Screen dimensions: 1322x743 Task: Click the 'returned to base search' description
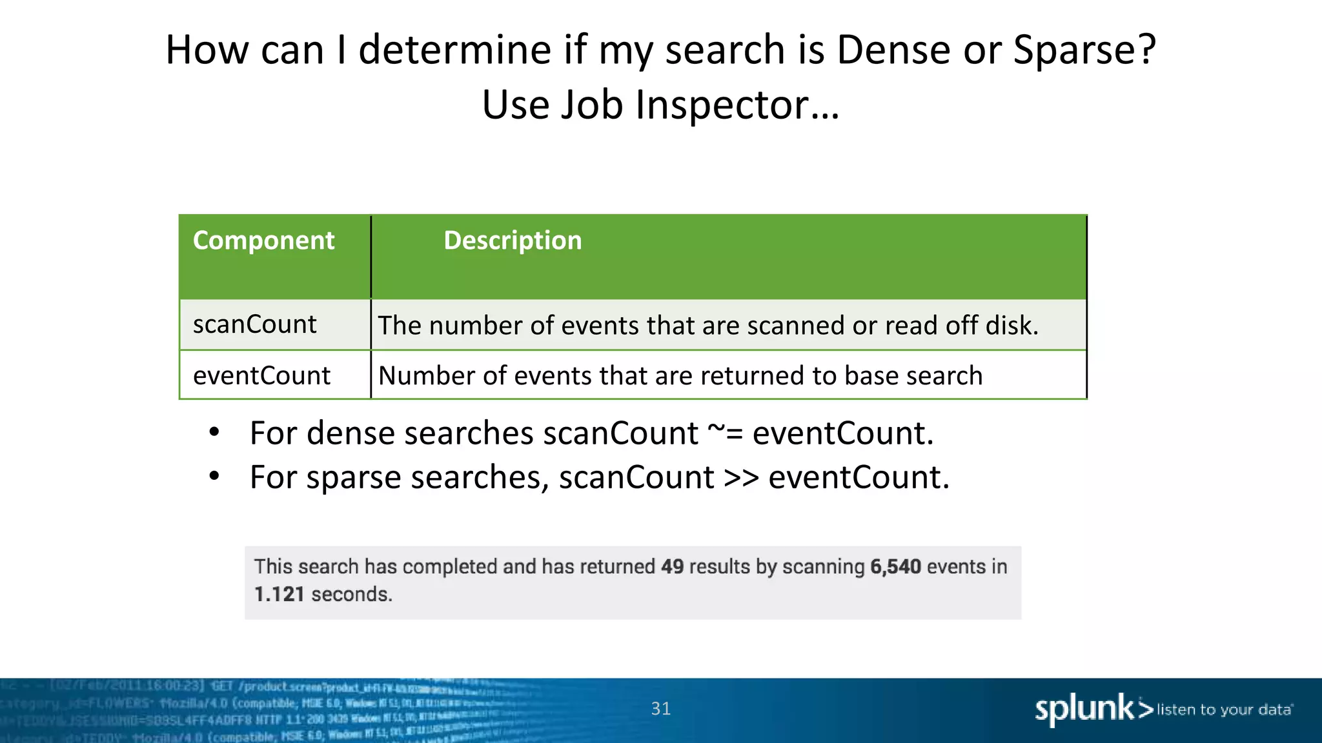click(680, 375)
